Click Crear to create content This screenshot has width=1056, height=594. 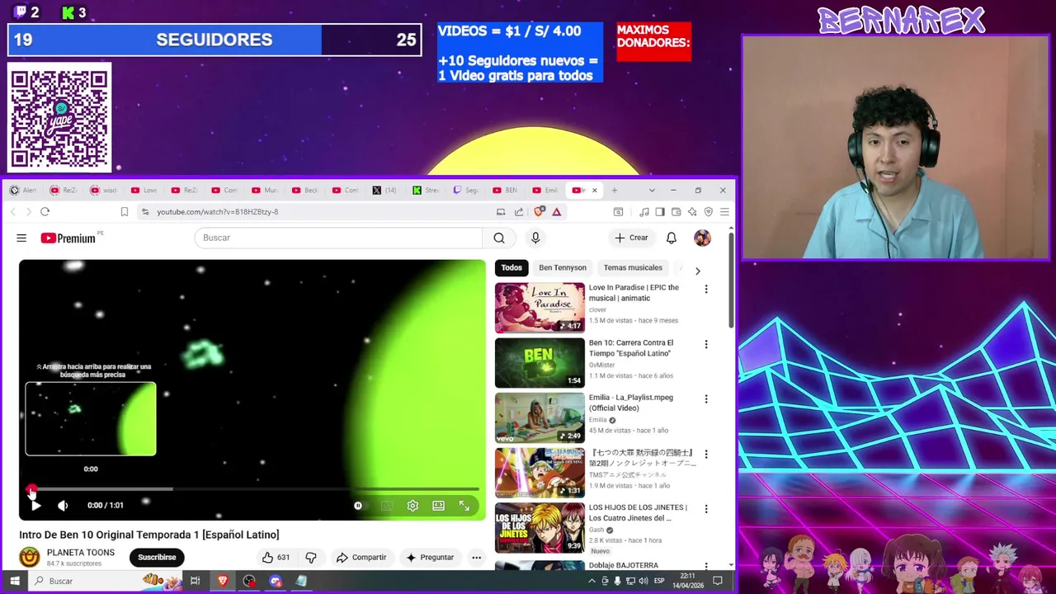click(x=631, y=238)
